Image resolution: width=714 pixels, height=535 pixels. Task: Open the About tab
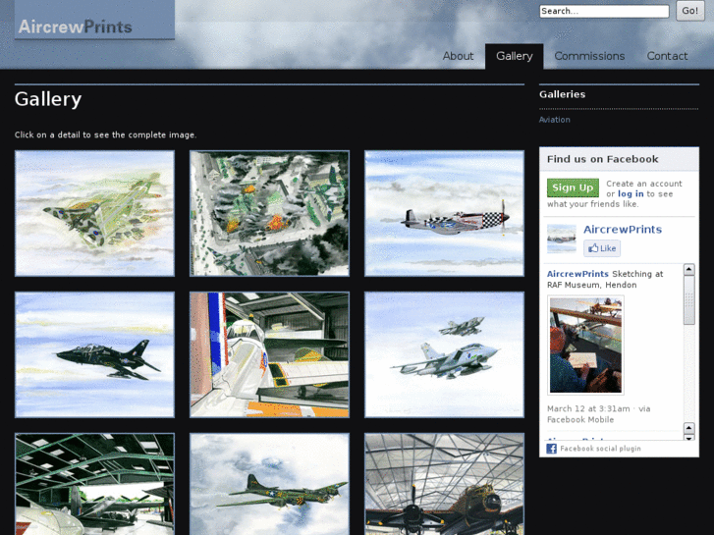[x=458, y=56]
